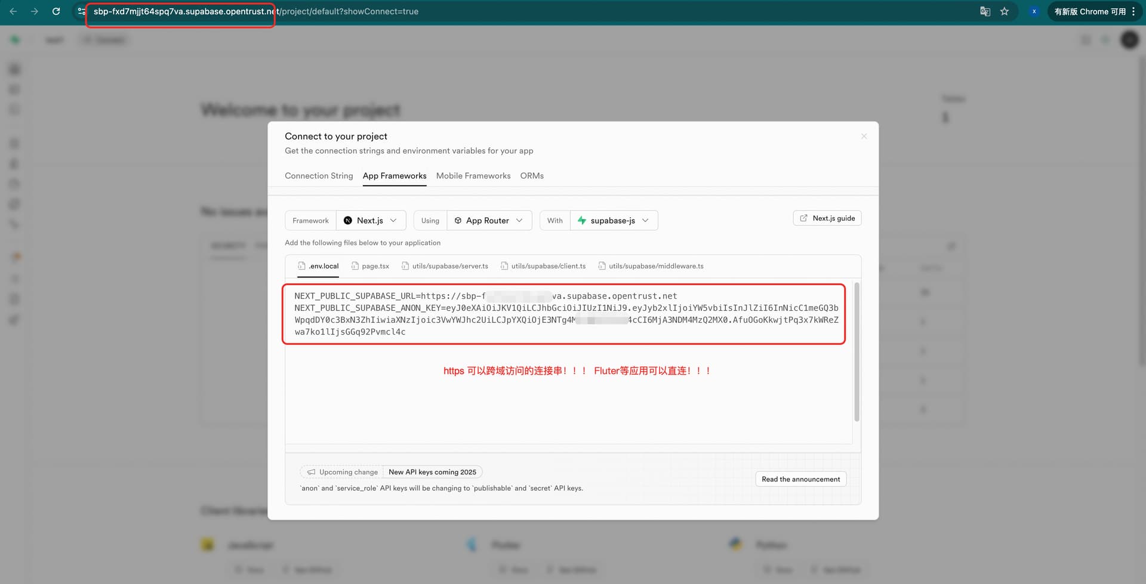Open the supabase-js library dropdown
This screenshot has width=1146, height=584.
click(614, 220)
